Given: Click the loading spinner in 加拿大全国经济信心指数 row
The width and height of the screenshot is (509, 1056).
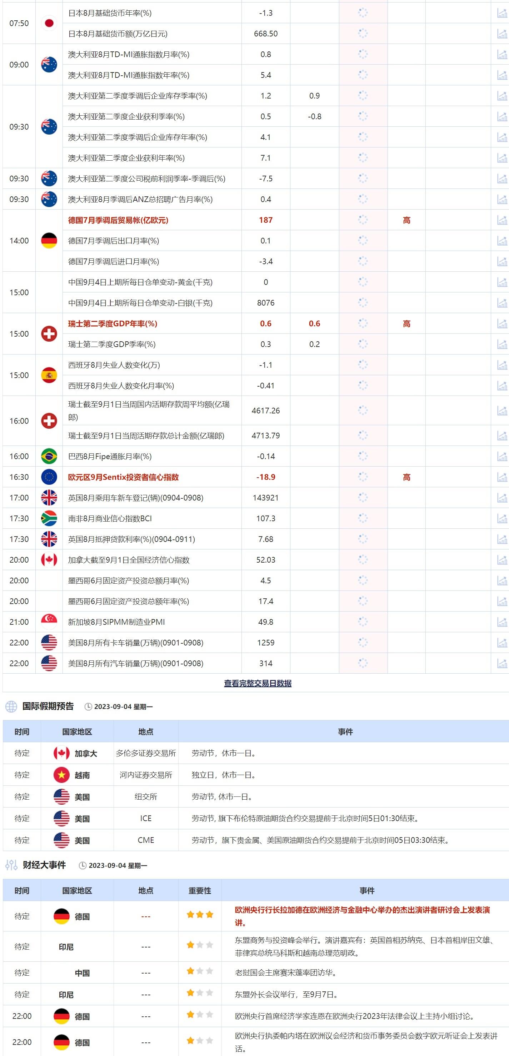Looking at the screenshot, I should pos(363,559).
